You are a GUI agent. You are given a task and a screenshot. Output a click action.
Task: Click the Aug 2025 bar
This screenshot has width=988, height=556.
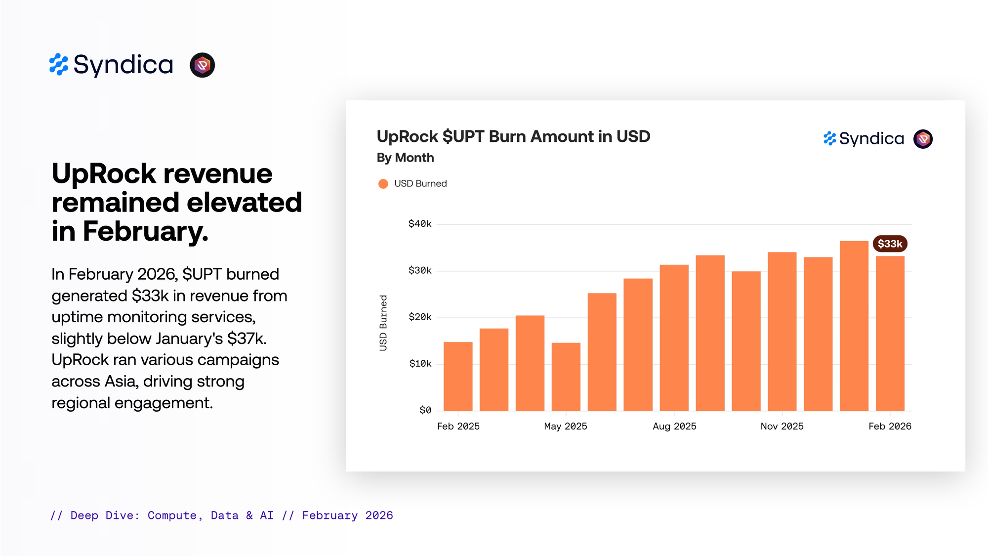(x=674, y=338)
